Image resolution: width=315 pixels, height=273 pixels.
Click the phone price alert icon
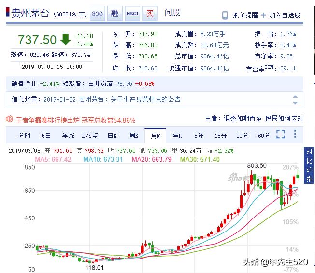tap(225, 15)
